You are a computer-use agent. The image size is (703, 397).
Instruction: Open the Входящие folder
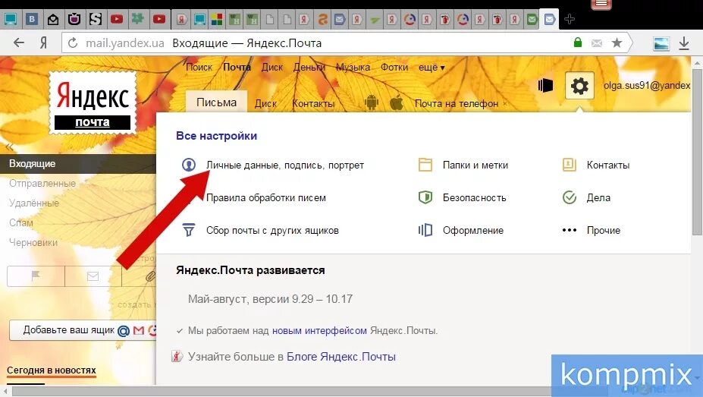pyautogui.click(x=78, y=164)
